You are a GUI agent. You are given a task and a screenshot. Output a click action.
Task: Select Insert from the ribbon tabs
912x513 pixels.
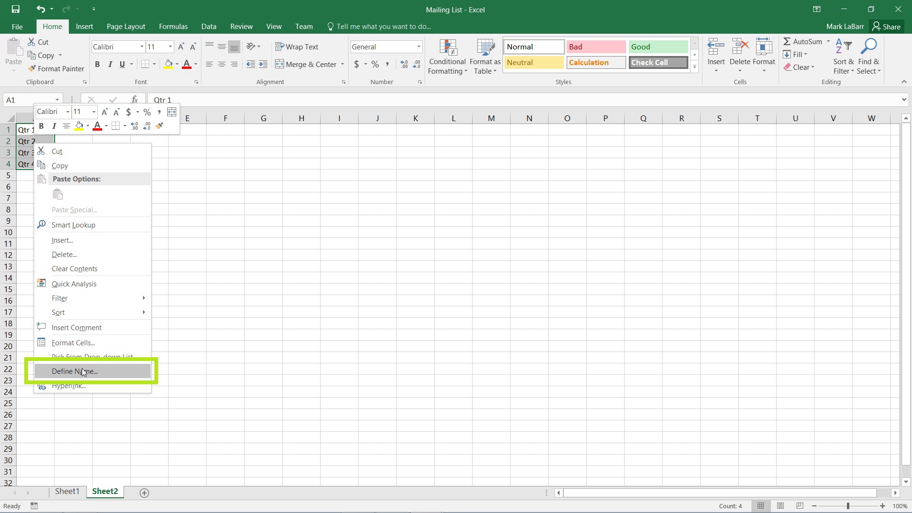pyautogui.click(x=85, y=26)
